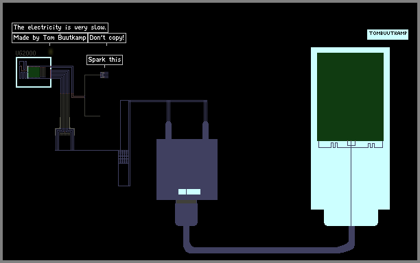
Task: Click the 'Spark this' sign
Action: click(x=104, y=60)
